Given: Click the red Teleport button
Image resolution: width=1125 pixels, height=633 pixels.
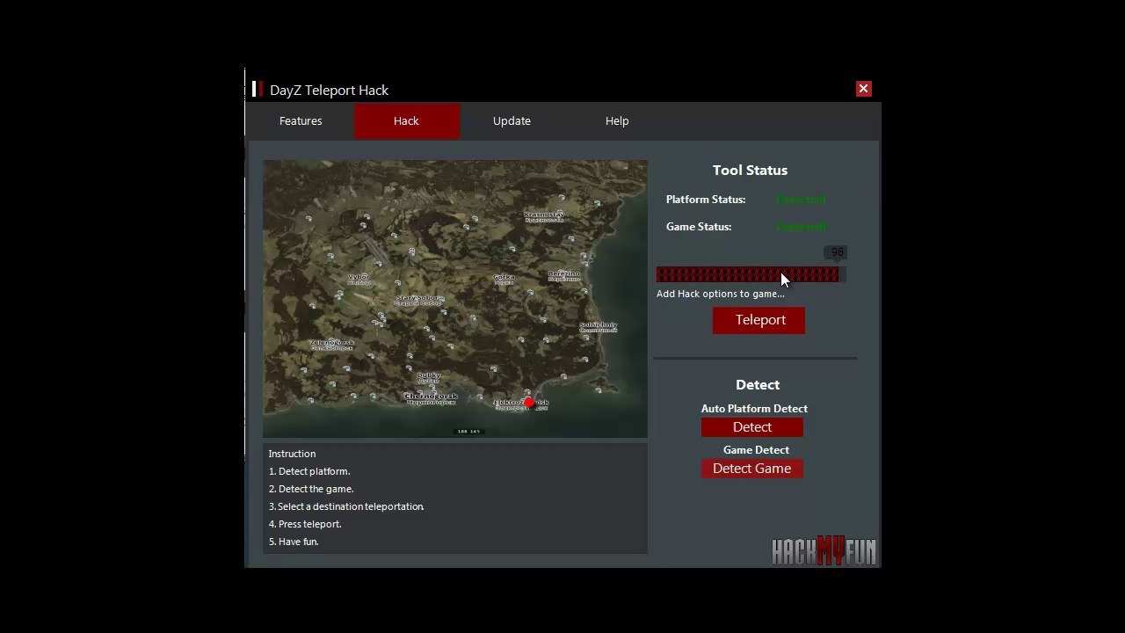Looking at the screenshot, I should [x=759, y=320].
